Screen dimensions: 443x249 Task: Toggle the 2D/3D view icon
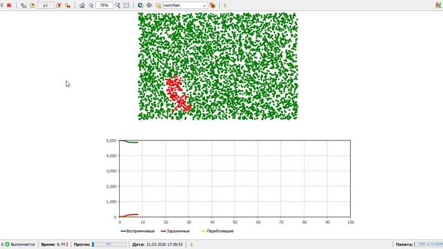[141, 6]
